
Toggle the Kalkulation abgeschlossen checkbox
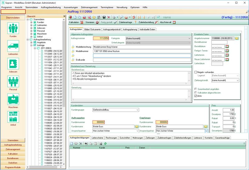click(196, 92)
